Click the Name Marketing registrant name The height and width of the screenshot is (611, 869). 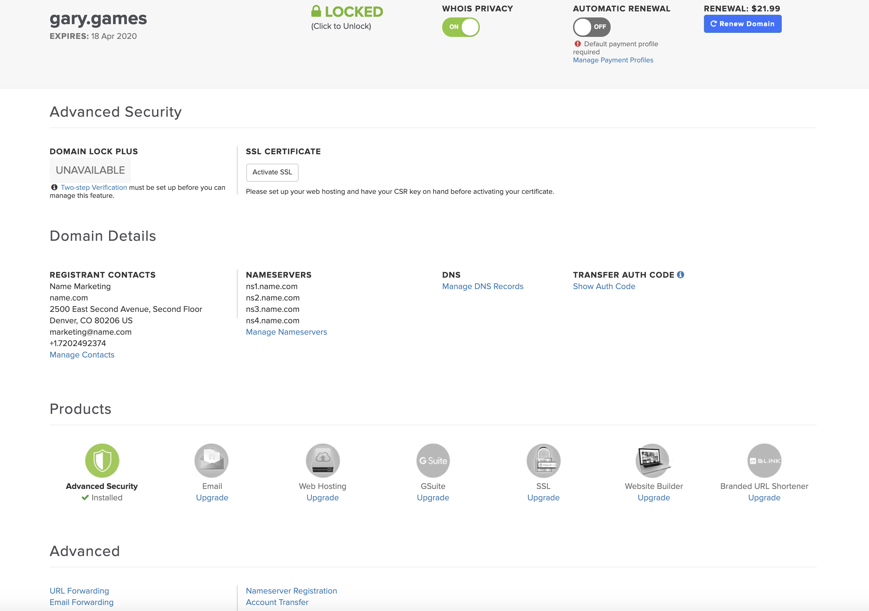point(80,286)
